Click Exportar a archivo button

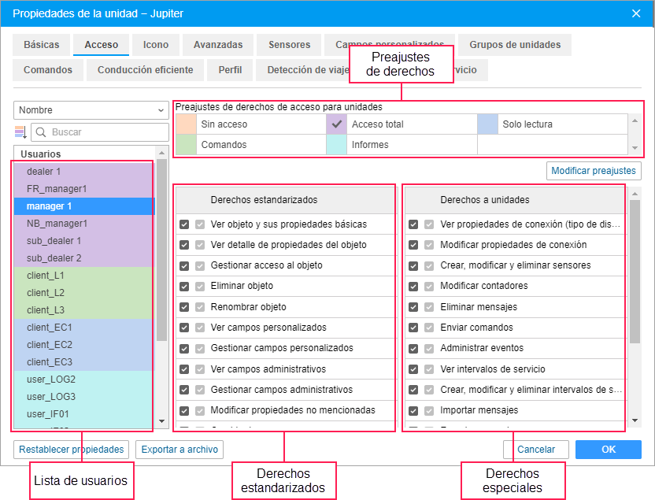(179, 450)
